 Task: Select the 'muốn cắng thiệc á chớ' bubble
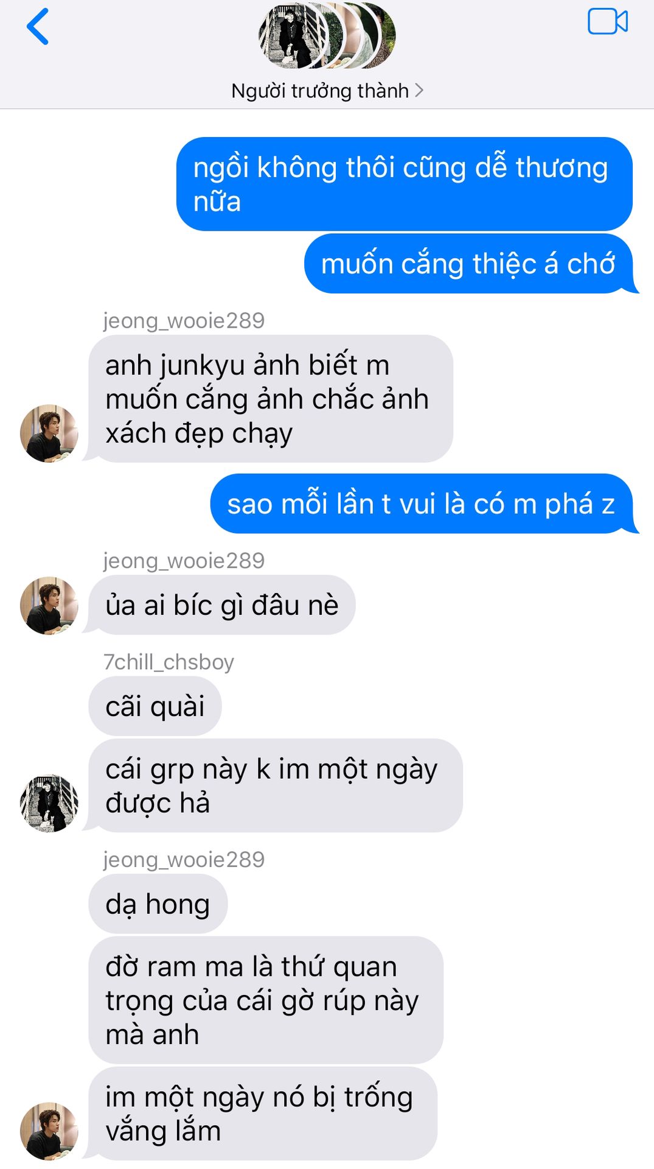click(469, 264)
